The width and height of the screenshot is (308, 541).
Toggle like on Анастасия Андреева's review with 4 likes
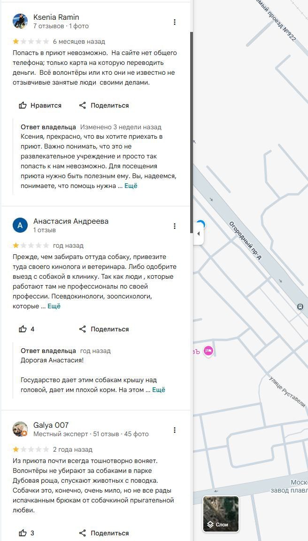point(27,329)
